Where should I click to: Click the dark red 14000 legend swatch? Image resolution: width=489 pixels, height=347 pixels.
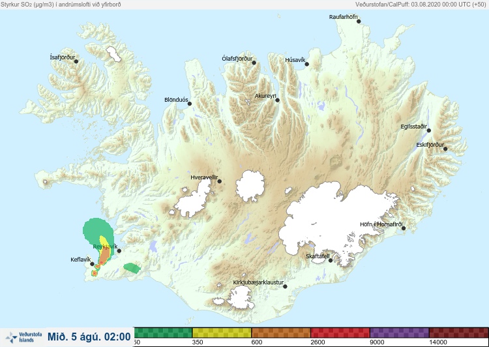459,333
